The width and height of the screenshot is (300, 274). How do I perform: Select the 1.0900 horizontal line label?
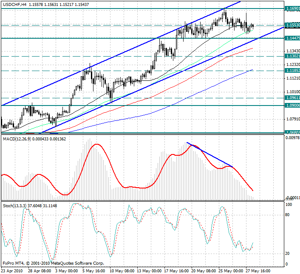(292, 106)
